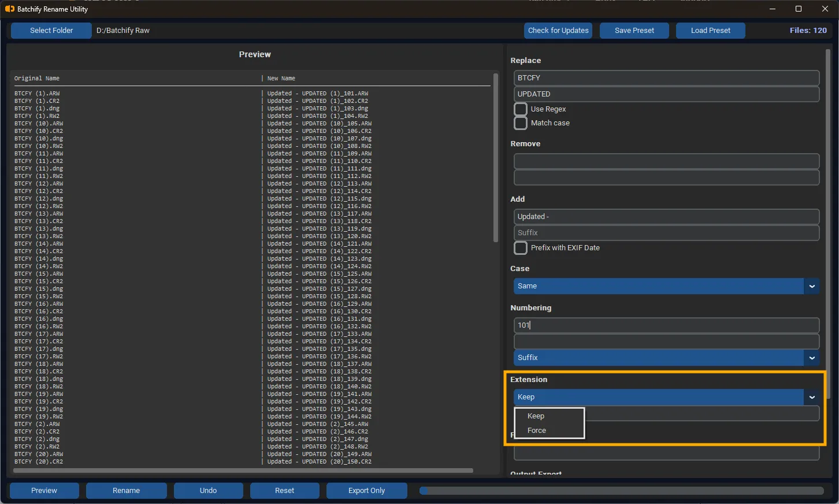Screen dimensions: 839x504
Task: Save the current preset
Action: [x=634, y=30]
